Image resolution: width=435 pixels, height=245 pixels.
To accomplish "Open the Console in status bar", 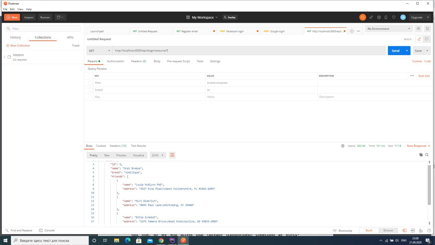I will pyautogui.click(x=47, y=230).
